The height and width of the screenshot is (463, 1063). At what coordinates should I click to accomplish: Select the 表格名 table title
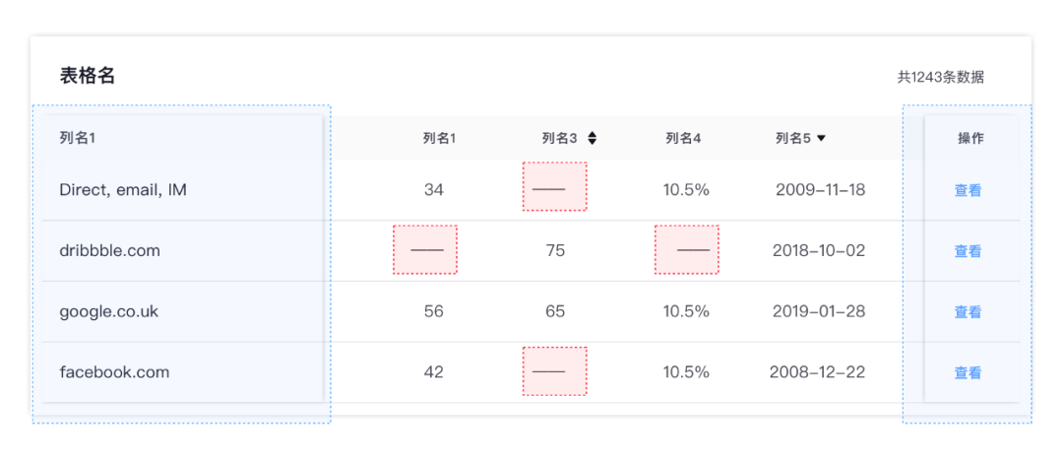pyautogui.click(x=88, y=76)
